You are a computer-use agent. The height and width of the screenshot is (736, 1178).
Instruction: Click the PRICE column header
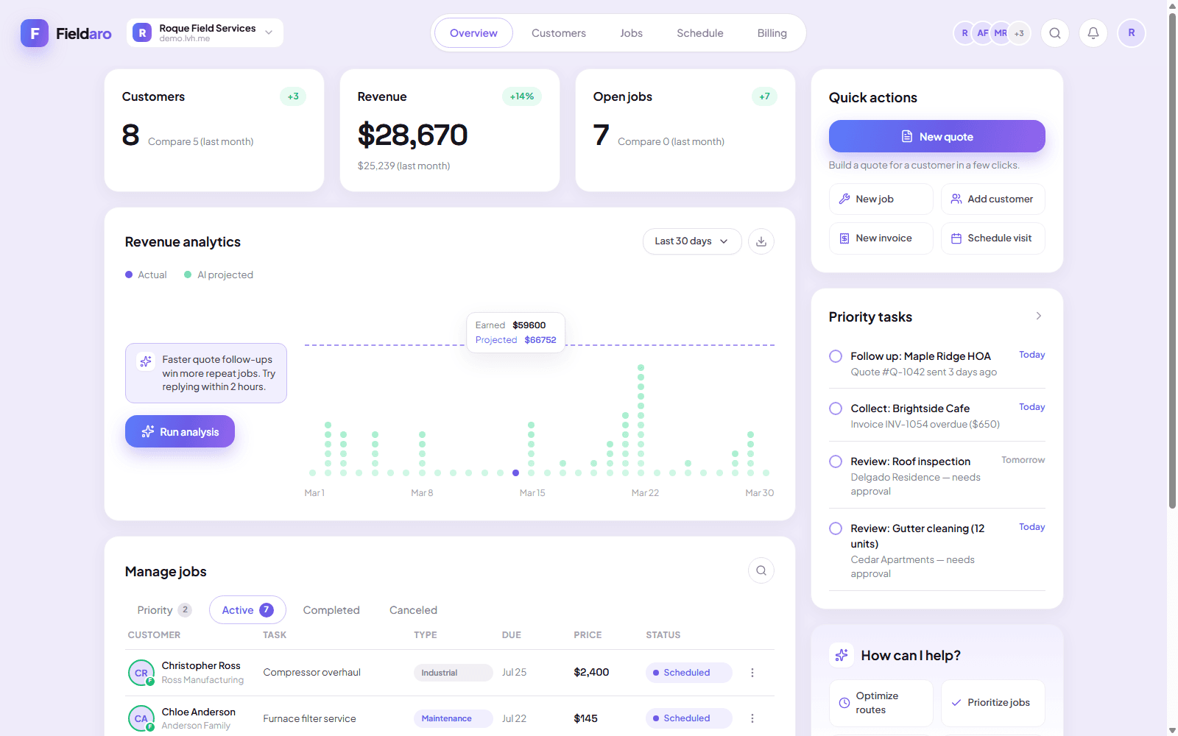pos(588,635)
